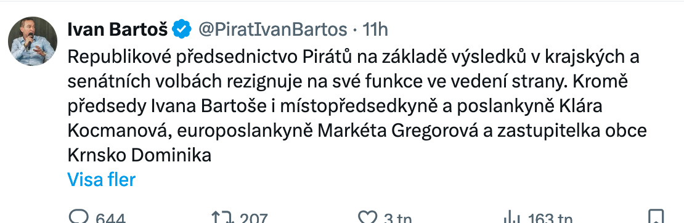Click the 644 replies count

point(110,218)
